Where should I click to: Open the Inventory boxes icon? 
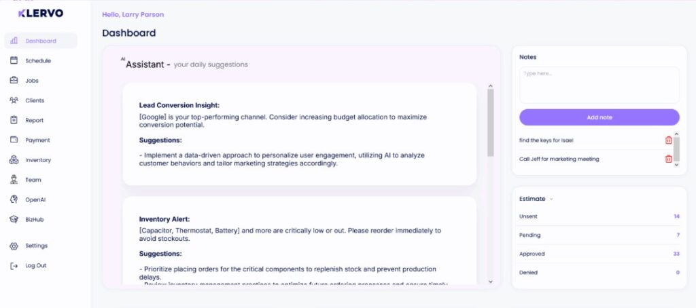coord(14,160)
